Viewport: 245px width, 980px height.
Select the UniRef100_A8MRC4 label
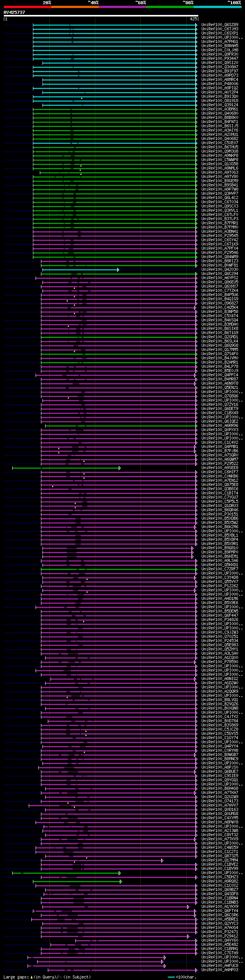[x=220, y=80]
